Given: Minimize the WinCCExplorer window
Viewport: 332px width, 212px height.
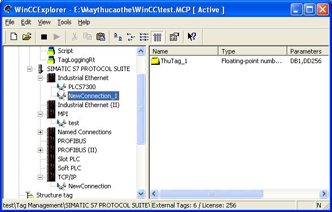Looking at the screenshot, I should pyautogui.click(x=296, y=10).
